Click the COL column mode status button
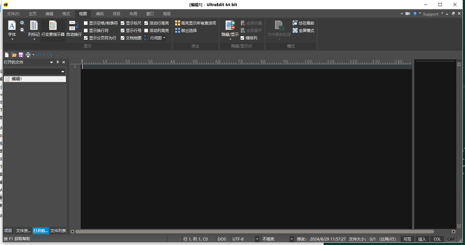The width and height of the screenshot is (465, 245). point(437,239)
